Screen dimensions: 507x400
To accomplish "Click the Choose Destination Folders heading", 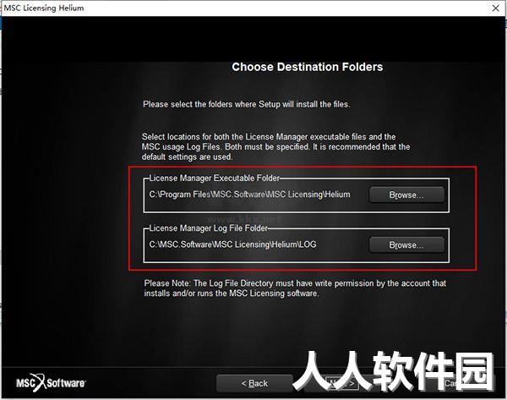I will point(308,67).
